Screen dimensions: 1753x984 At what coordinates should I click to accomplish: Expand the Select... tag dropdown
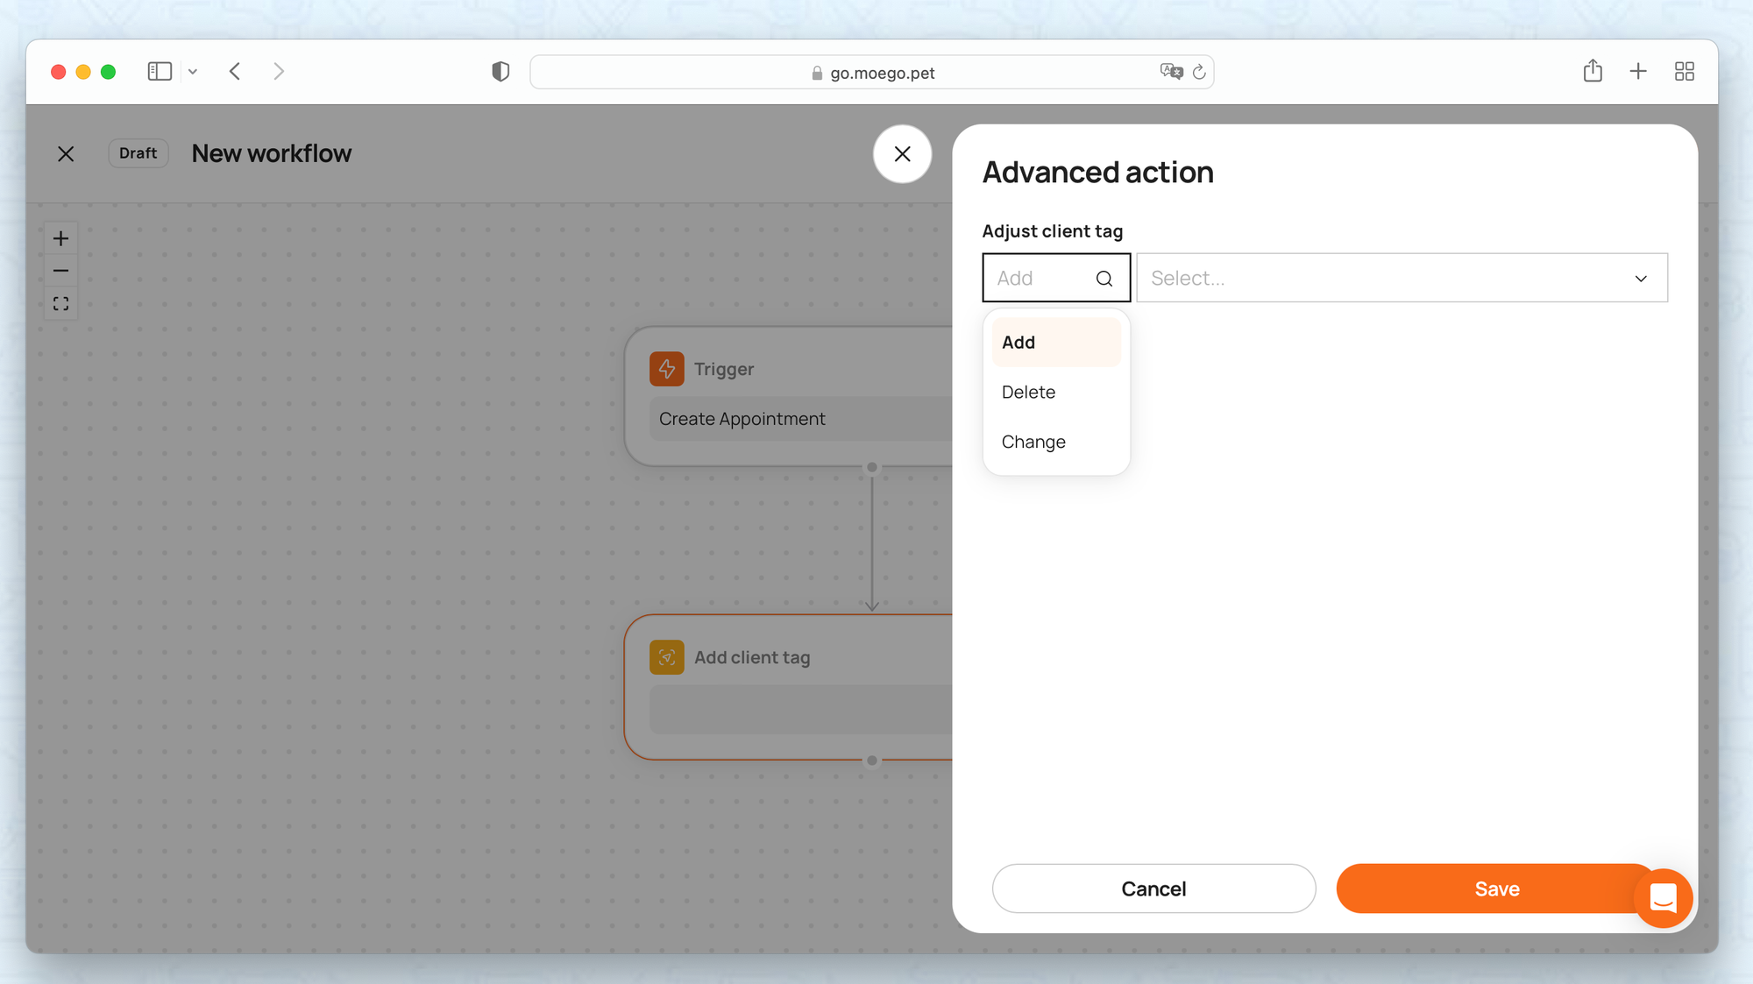click(1401, 279)
